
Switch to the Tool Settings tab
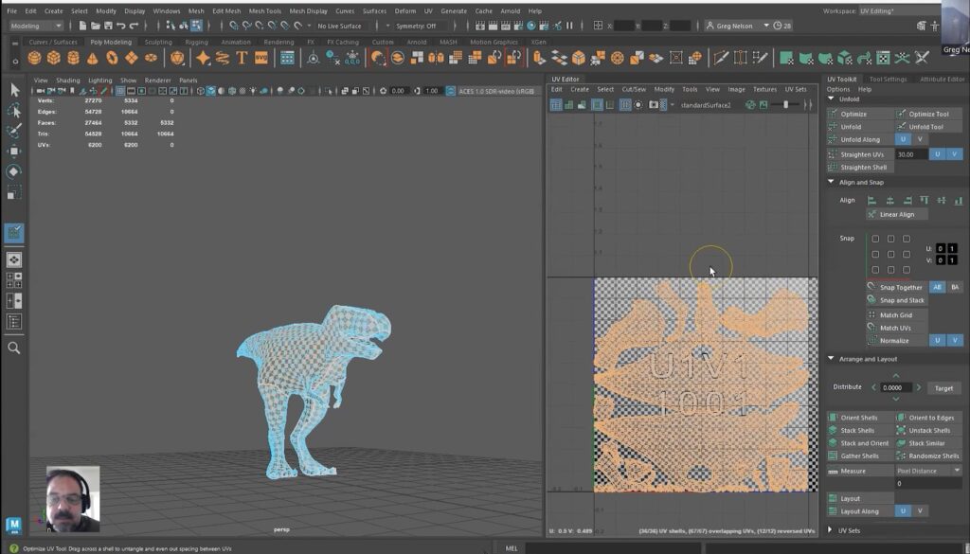(888, 80)
